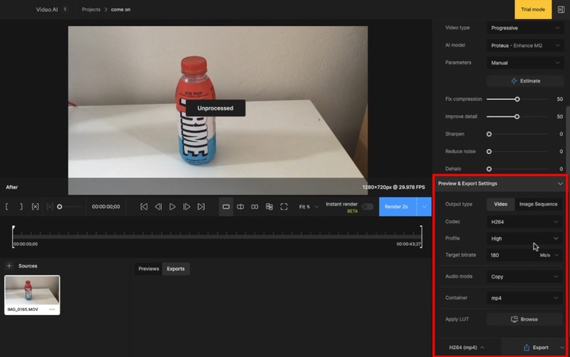Click the Trial mode button
570x357 pixels.
tap(533, 10)
